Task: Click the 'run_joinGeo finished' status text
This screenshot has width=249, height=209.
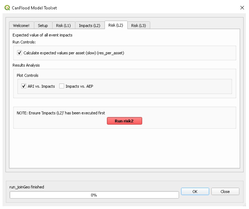Action: pyautogui.click(x=27, y=187)
